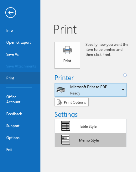This screenshot has width=136, height=172.
Task: Choose the Memo Style text label
Action: 89,140
